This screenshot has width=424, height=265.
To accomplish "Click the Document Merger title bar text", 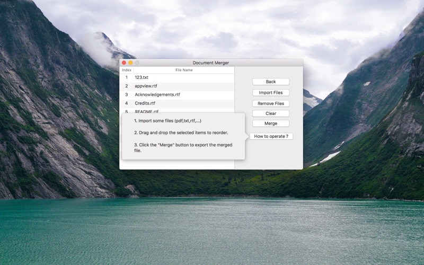I will (x=210, y=63).
